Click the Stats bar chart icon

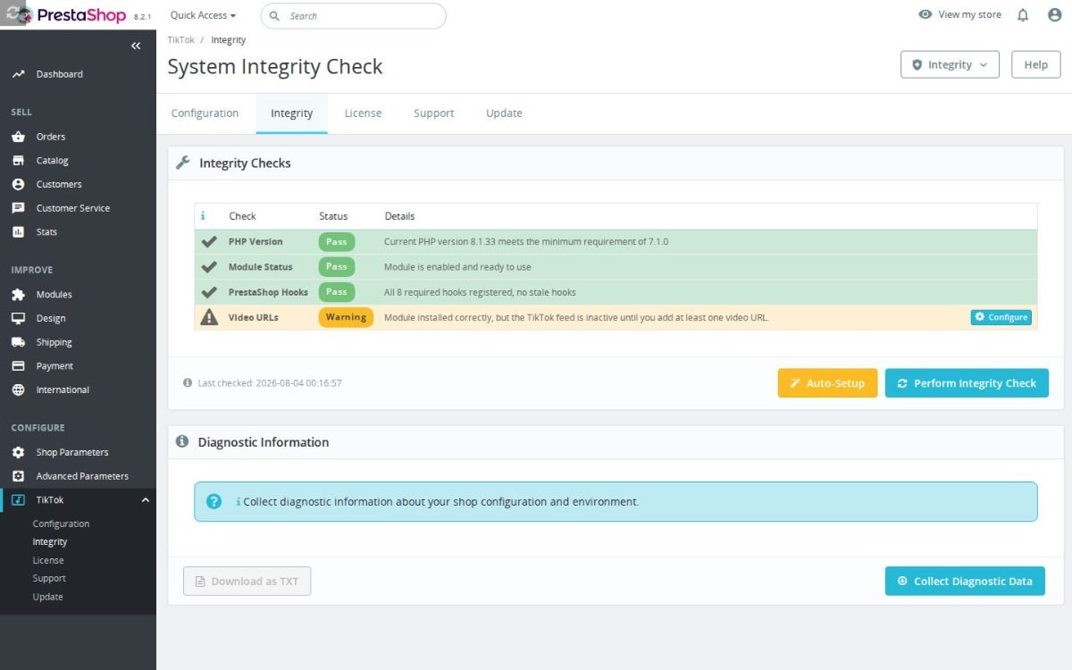pyautogui.click(x=18, y=232)
